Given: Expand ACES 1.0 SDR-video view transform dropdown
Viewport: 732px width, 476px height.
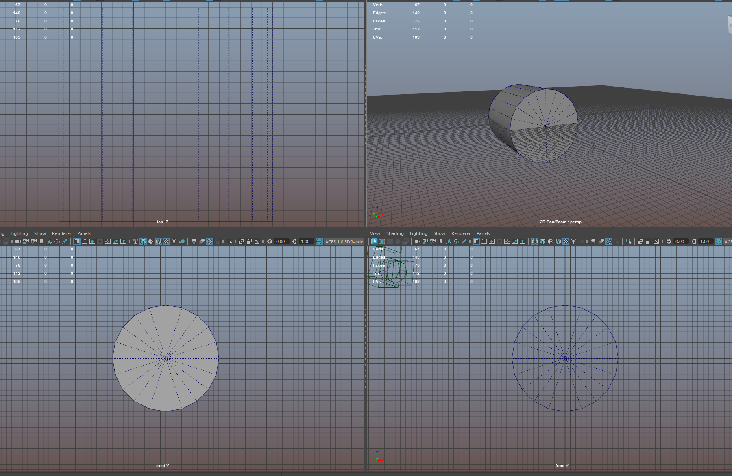Looking at the screenshot, I should coord(344,241).
